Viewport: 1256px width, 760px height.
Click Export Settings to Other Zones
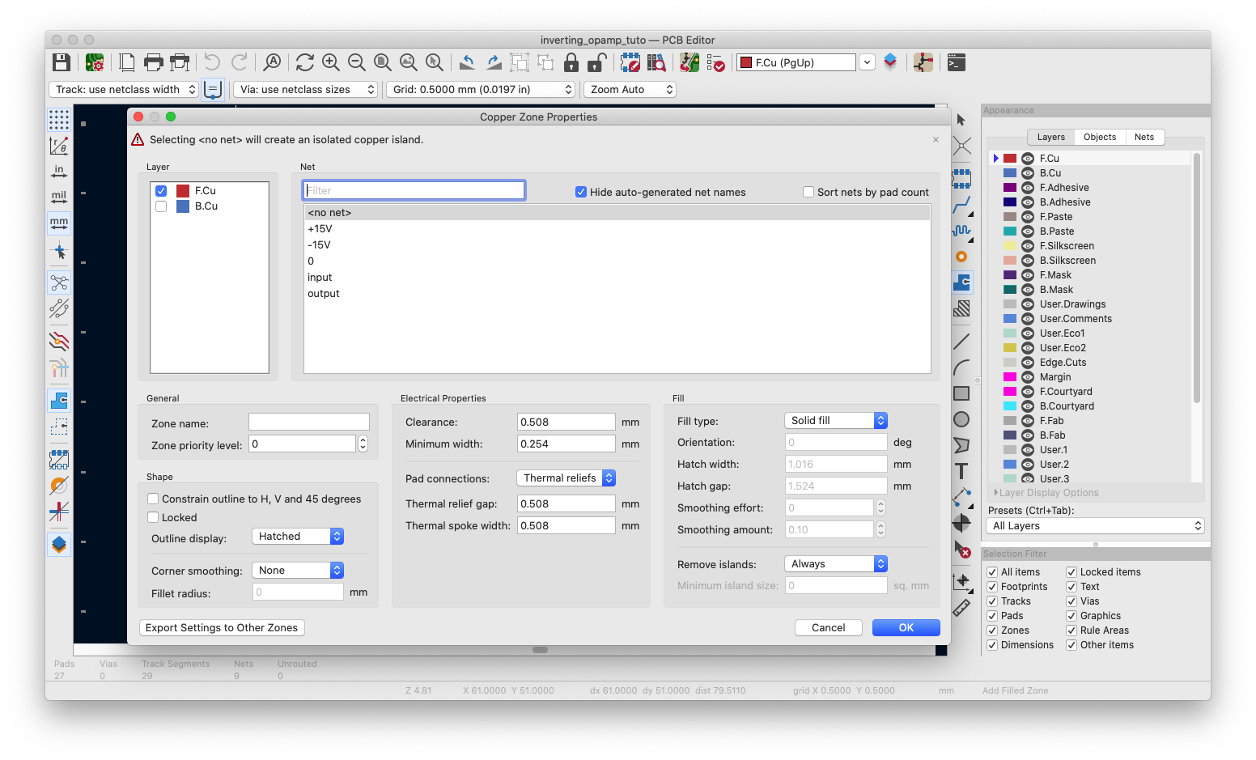click(222, 627)
